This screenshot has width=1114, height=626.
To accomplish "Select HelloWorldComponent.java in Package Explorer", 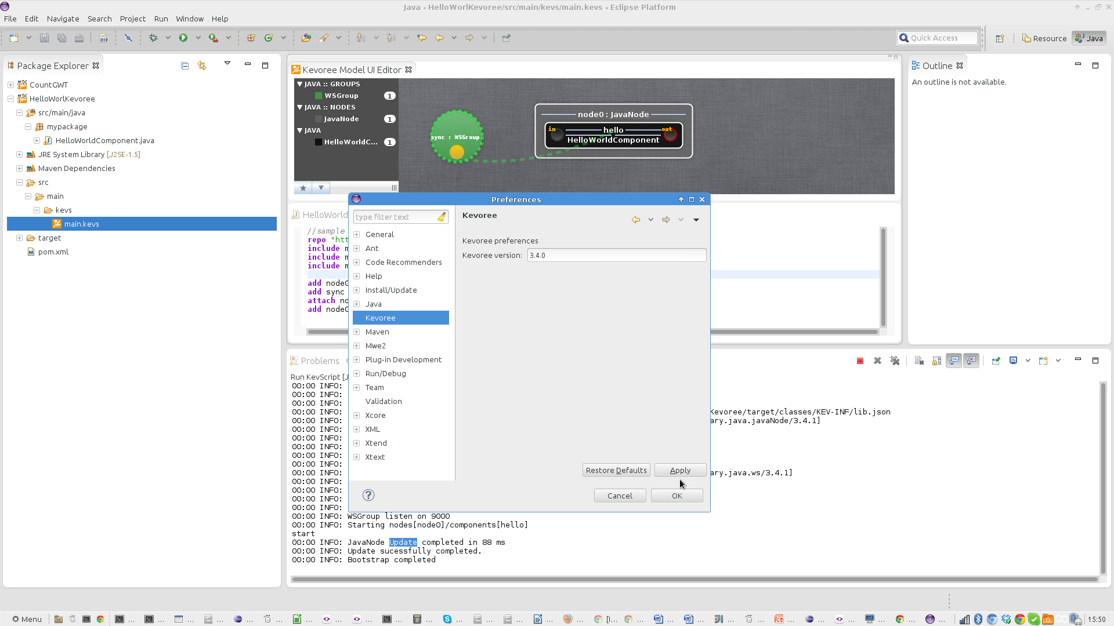I will (105, 141).
